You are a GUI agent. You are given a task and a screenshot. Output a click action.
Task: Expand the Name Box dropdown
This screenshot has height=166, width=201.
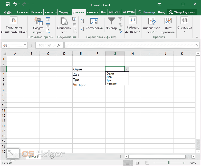click(x=25, y=45)
